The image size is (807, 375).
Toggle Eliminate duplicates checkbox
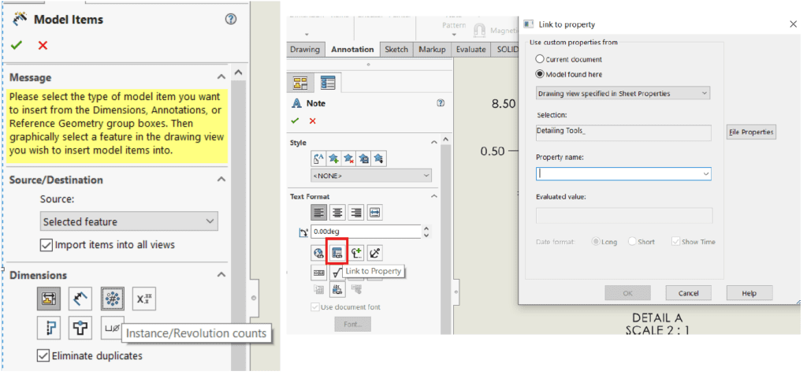(x=43, y=355)
